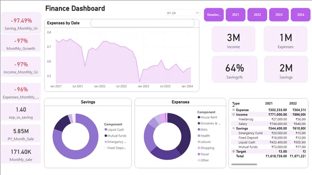Click the PY_Month_Sale 5.85M card

pos(21,133)
